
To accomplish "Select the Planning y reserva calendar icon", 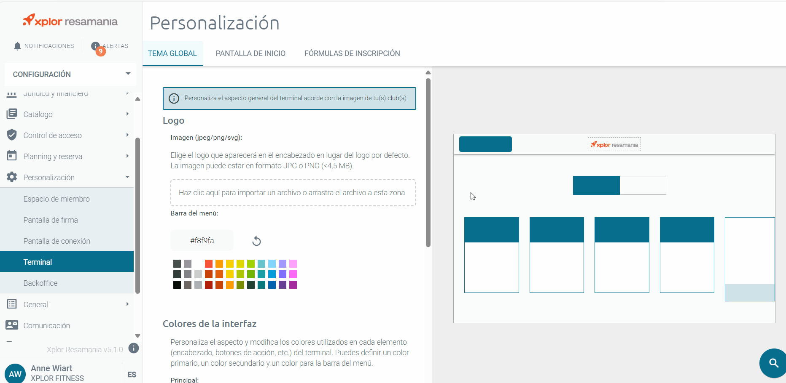I will coord(11,156).
